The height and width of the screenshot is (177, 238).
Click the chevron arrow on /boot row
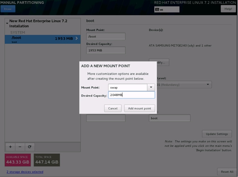(x=77, y=39)
